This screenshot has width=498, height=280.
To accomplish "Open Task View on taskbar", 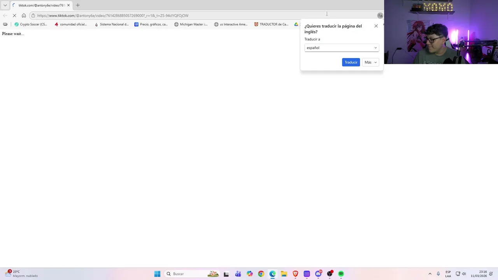I will pos(226,274).
